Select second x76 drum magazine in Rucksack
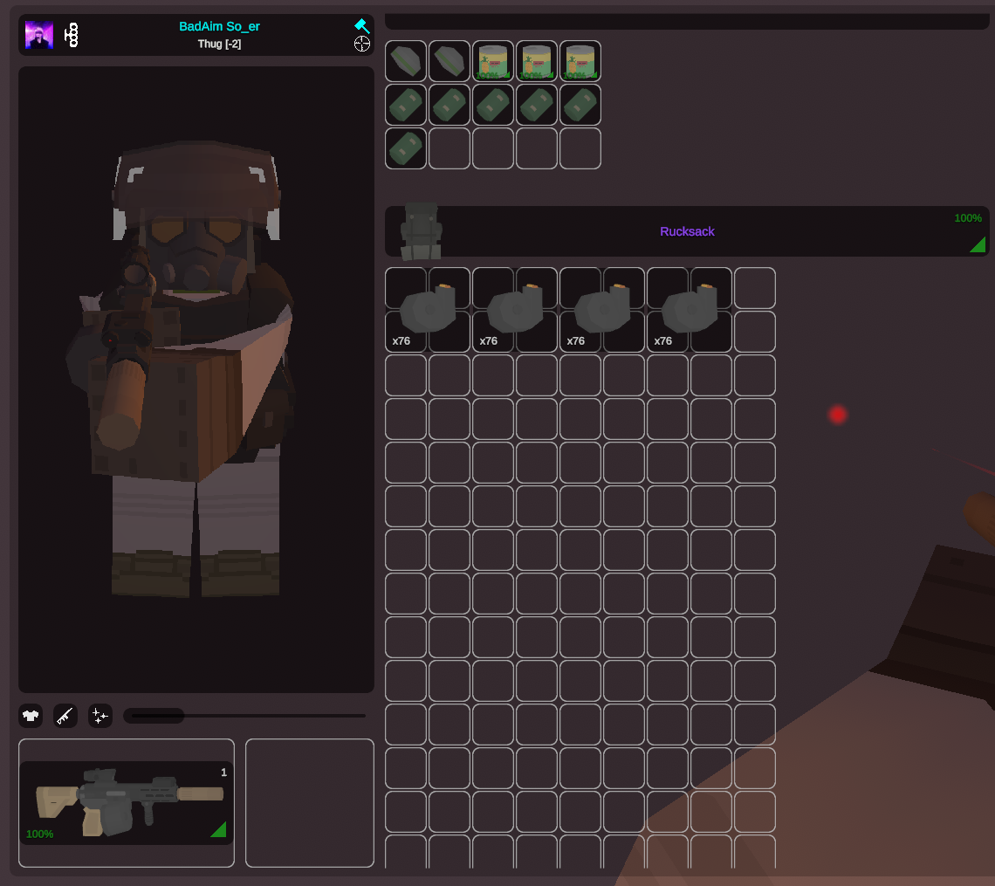This screenshot has height=886, width=995. tap(515, 310)
